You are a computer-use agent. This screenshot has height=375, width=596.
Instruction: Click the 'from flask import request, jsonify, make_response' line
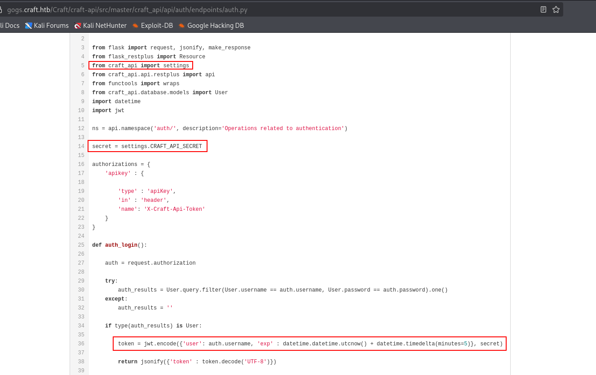[x=171, y=48]
